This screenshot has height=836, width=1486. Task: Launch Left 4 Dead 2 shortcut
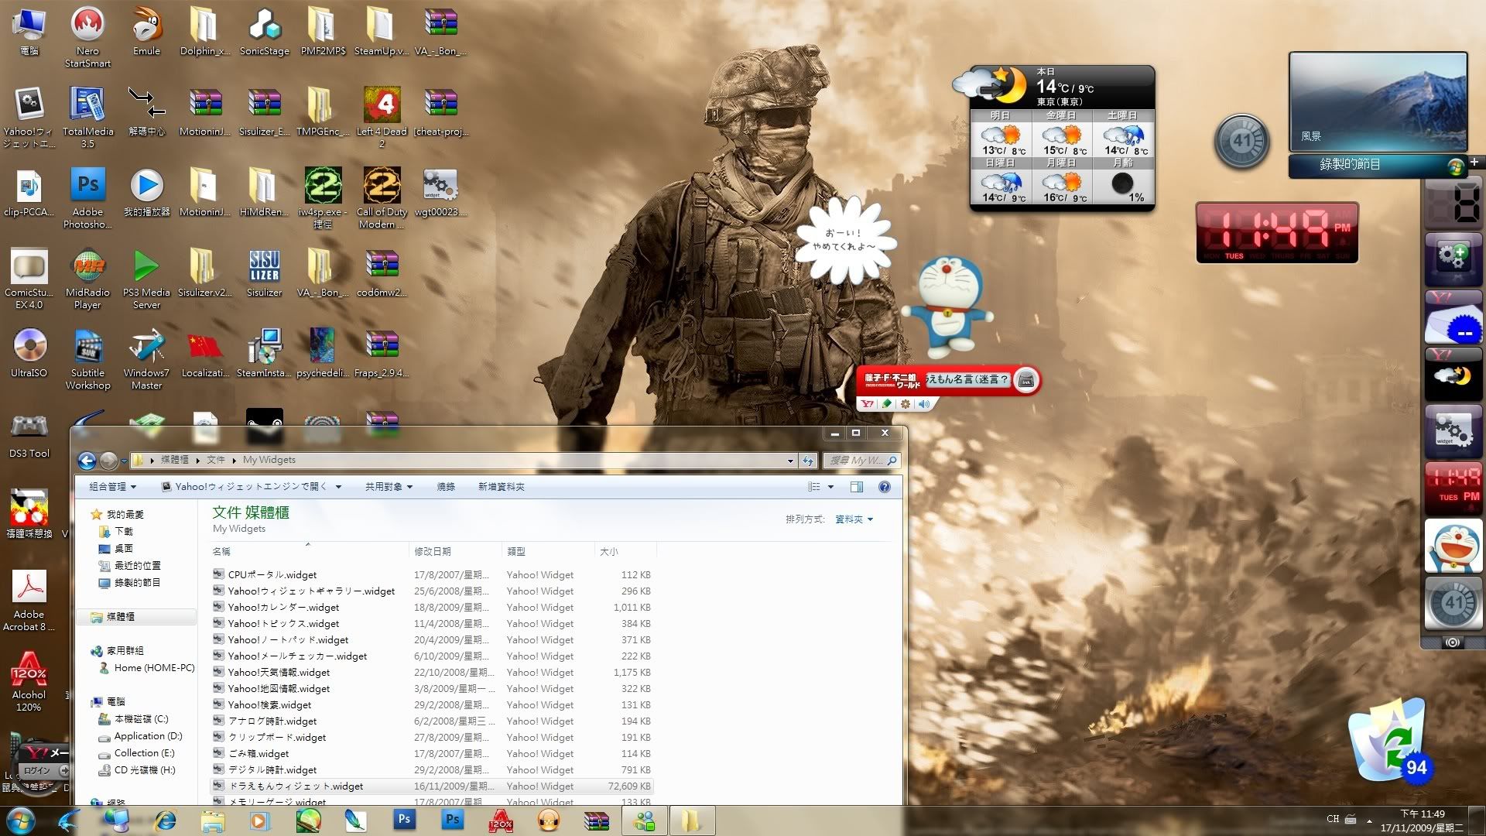[382, 118]
